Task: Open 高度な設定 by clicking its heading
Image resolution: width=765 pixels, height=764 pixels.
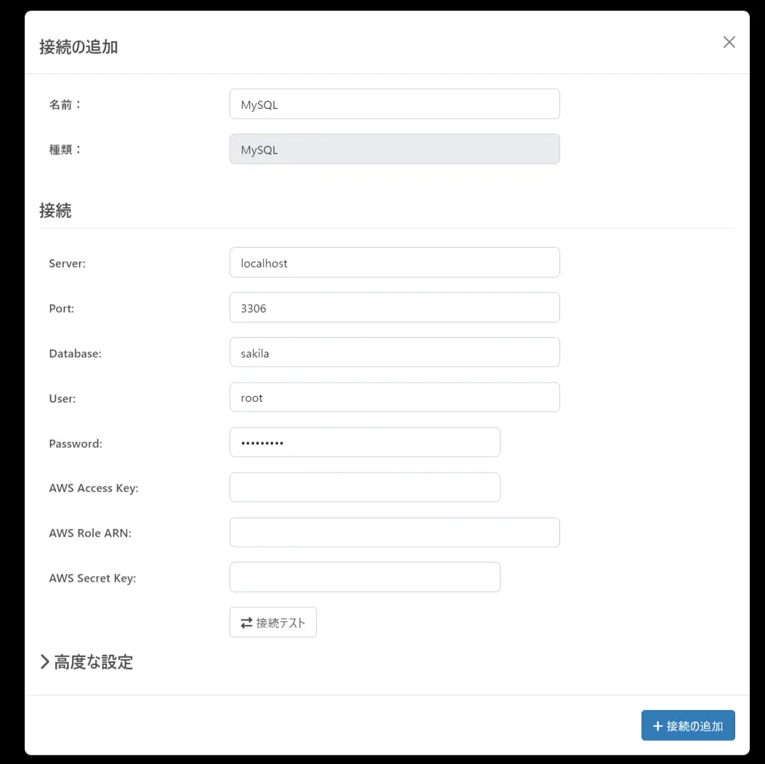Action: coord(93,662)
